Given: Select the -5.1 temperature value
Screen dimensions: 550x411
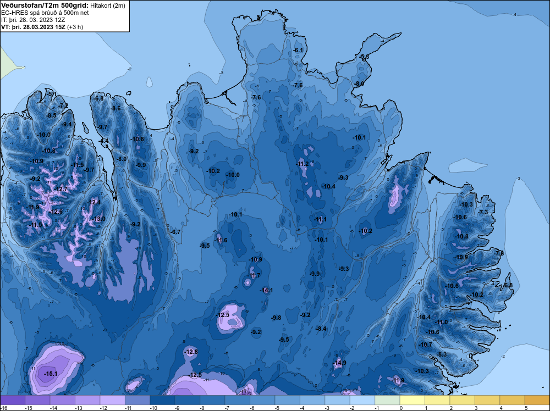Looking at the screenshot, I should [x=51, y=94].
